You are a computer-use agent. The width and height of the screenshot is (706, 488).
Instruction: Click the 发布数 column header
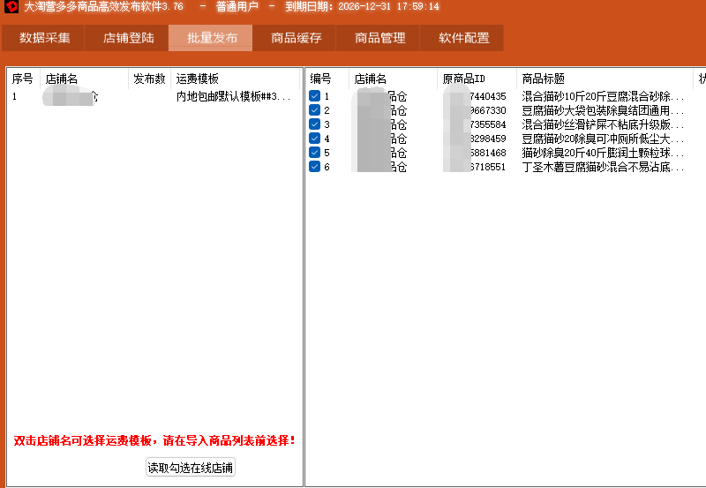149,79
